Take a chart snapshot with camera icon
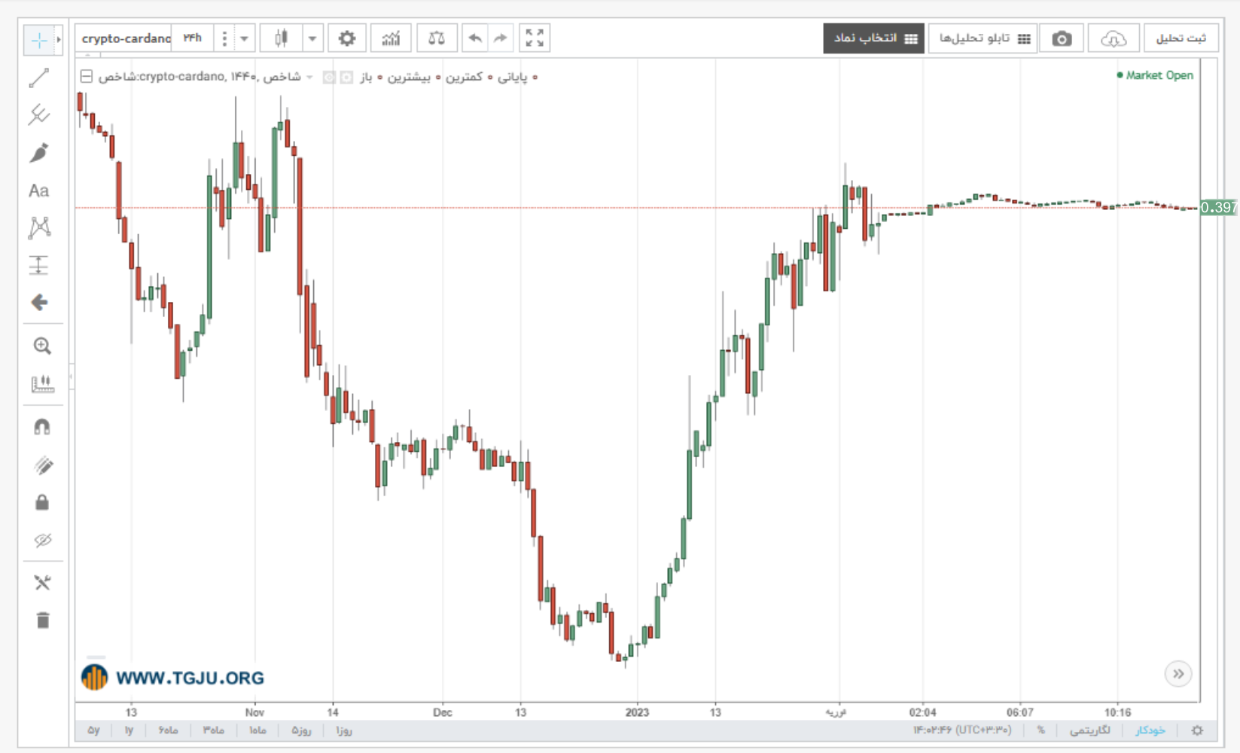 [1062, 38]
